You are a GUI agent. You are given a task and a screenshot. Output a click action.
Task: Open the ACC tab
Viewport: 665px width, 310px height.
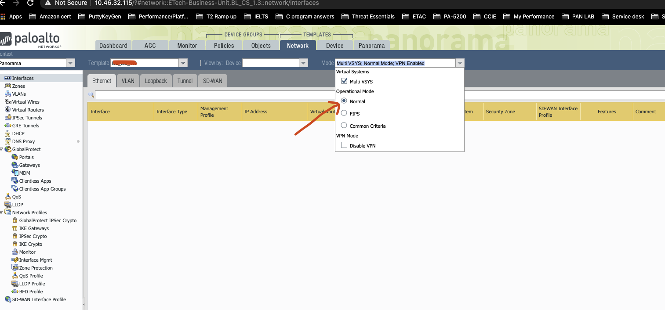click(150, 45)
